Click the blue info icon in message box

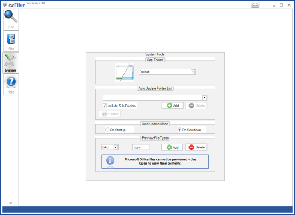(110, 160)
